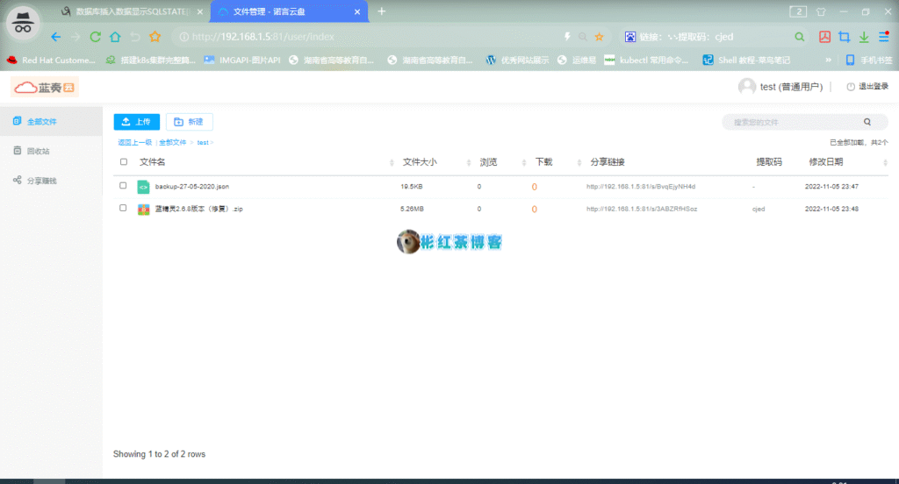Image resolution: width=899 pixels, height=484 pixels.
Task: Click the search magnifier icon in file search
Action: 867,123
